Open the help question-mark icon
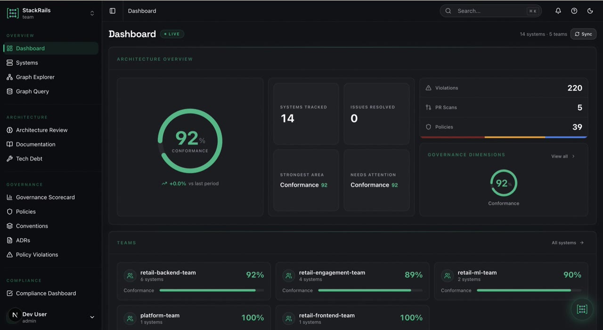 coord(574,11)
